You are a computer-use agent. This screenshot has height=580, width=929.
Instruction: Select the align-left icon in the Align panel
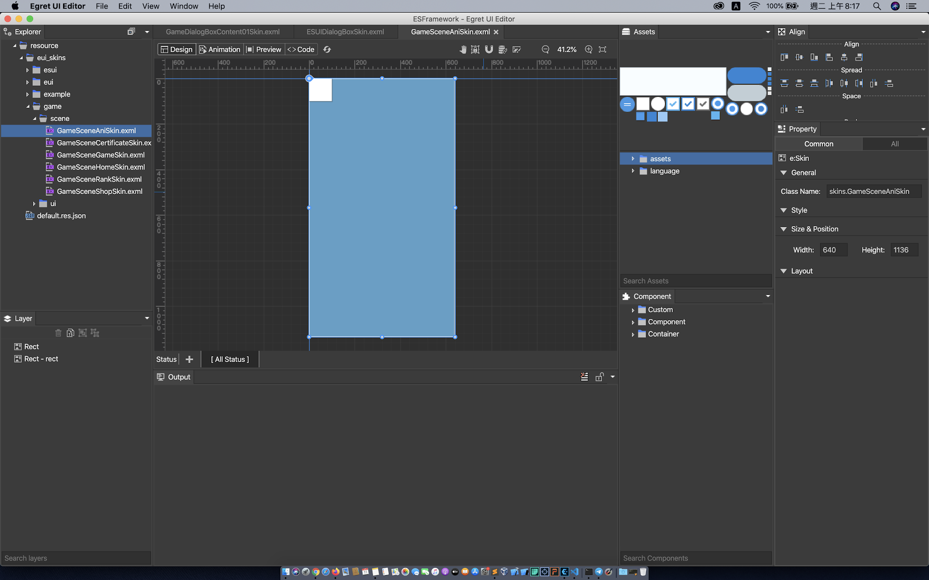pos(784,57)
